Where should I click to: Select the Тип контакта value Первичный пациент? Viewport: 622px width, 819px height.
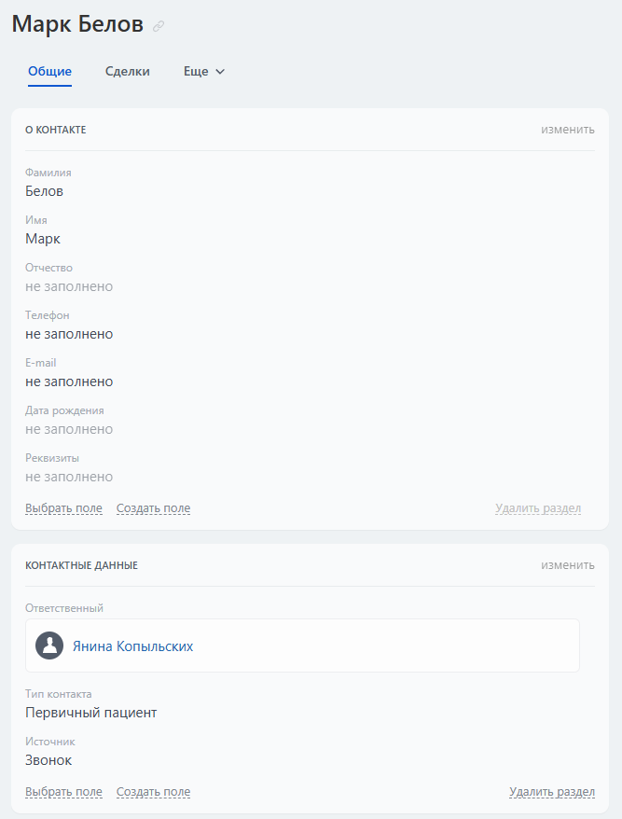click(90, 713)
